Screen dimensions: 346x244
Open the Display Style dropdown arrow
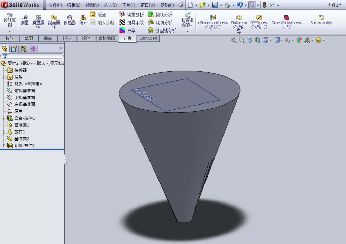[281, 40]
